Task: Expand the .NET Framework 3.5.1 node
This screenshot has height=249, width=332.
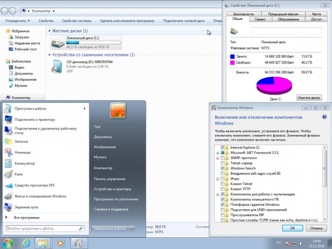Action: pyautogui.click(x=217, y=153)
